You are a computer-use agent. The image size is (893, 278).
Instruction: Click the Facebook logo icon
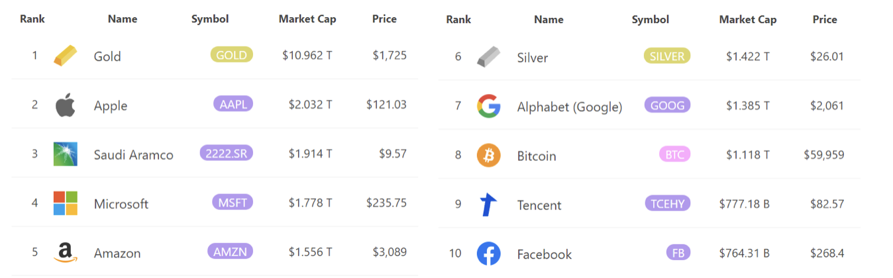click(x=489, y=254)
